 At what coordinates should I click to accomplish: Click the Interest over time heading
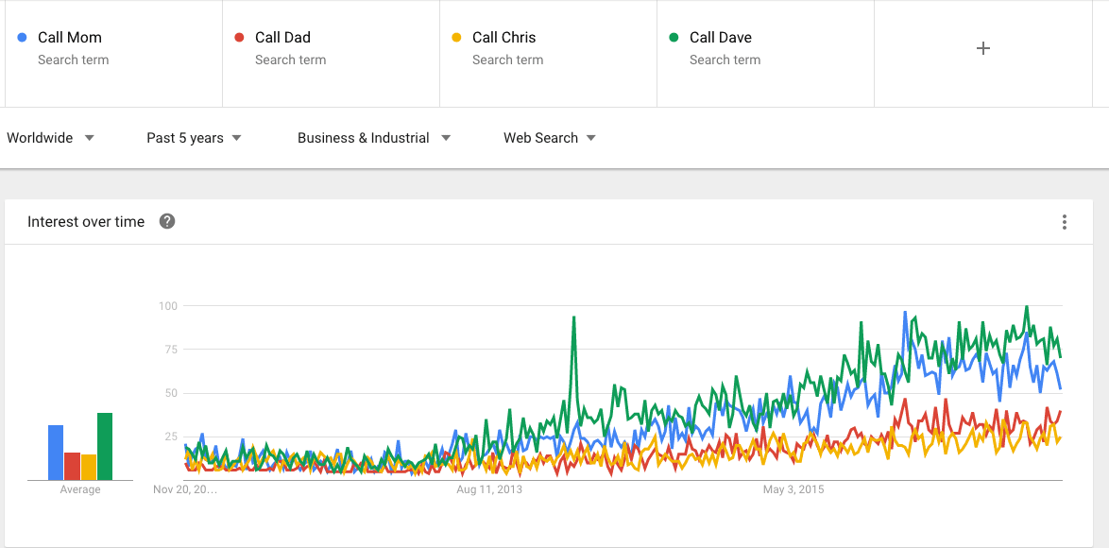[x=86, y=222]
